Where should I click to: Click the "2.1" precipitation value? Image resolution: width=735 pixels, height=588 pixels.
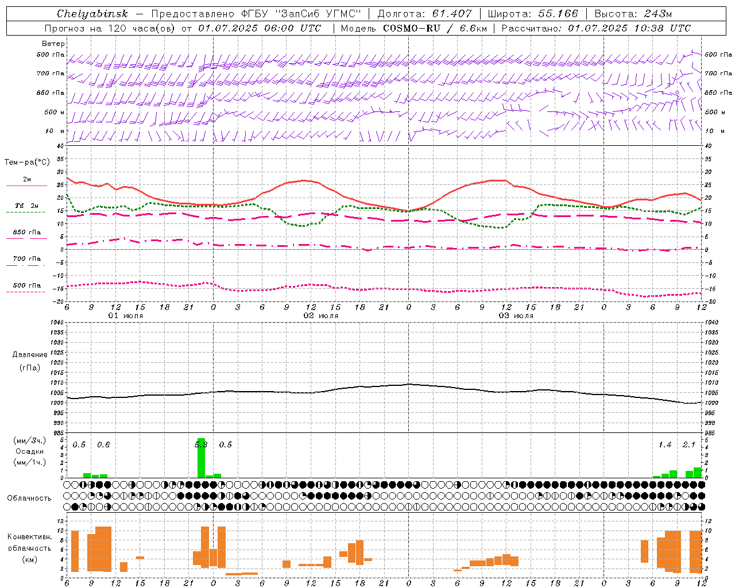tap(689, 444)
